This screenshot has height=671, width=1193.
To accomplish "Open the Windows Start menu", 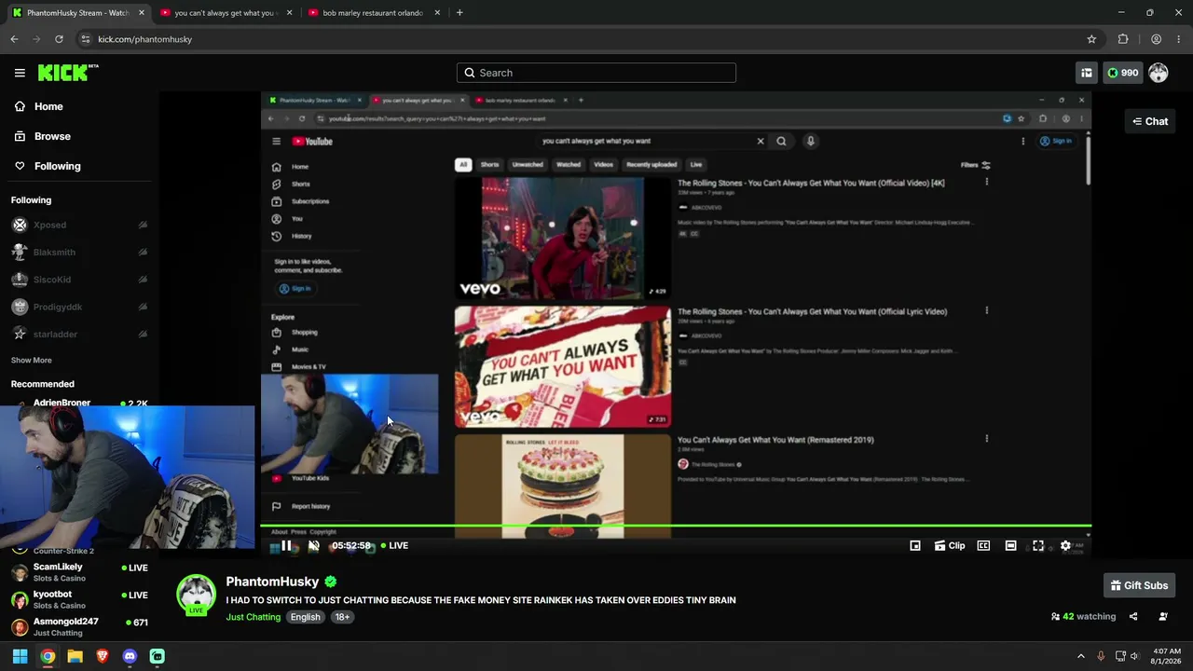I will coord(20,656).
